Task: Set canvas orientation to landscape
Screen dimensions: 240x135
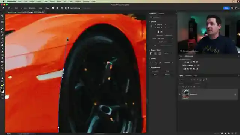Action: [x=161, y=31]
